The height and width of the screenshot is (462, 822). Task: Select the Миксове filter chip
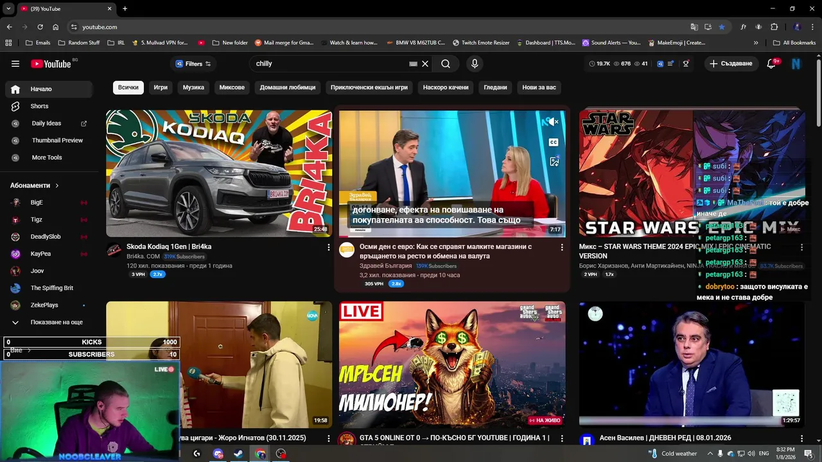[232, 87]
